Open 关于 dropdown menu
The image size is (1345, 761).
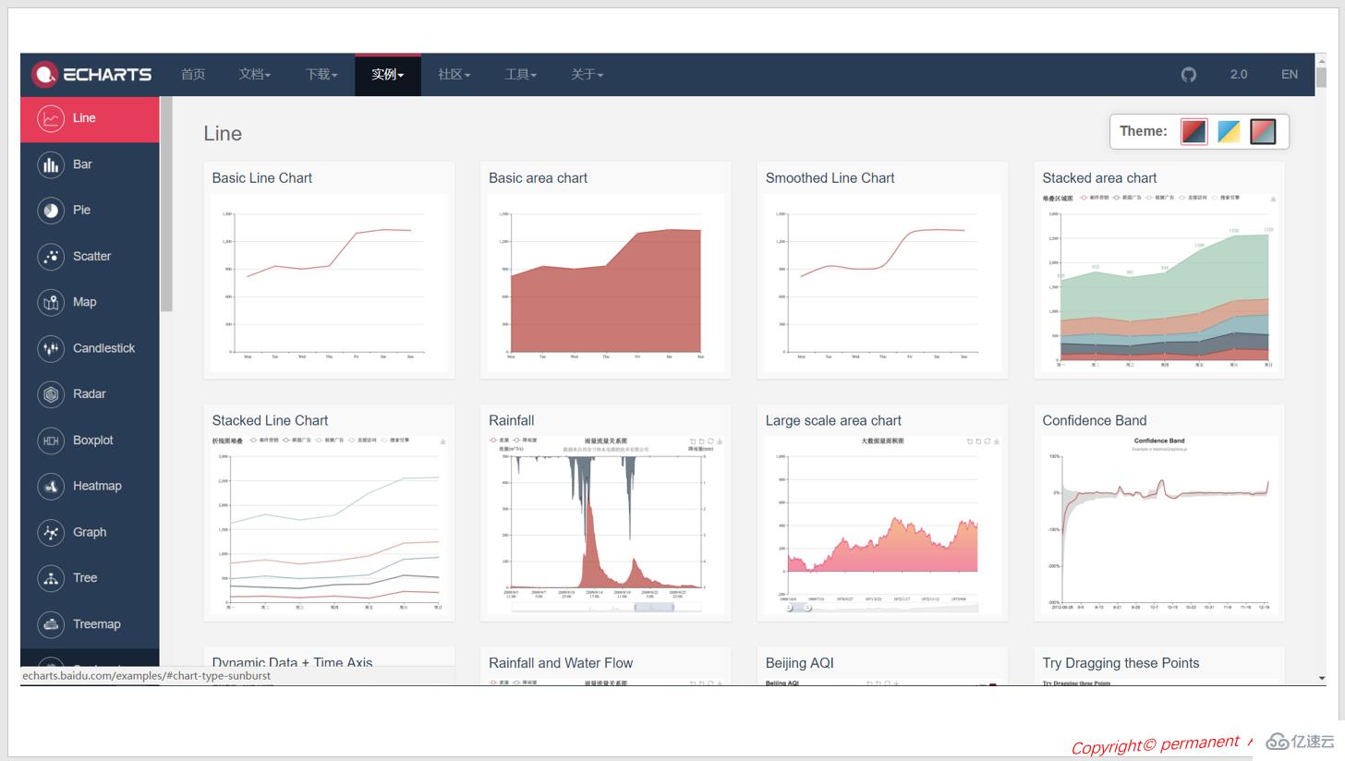point(588,75)
